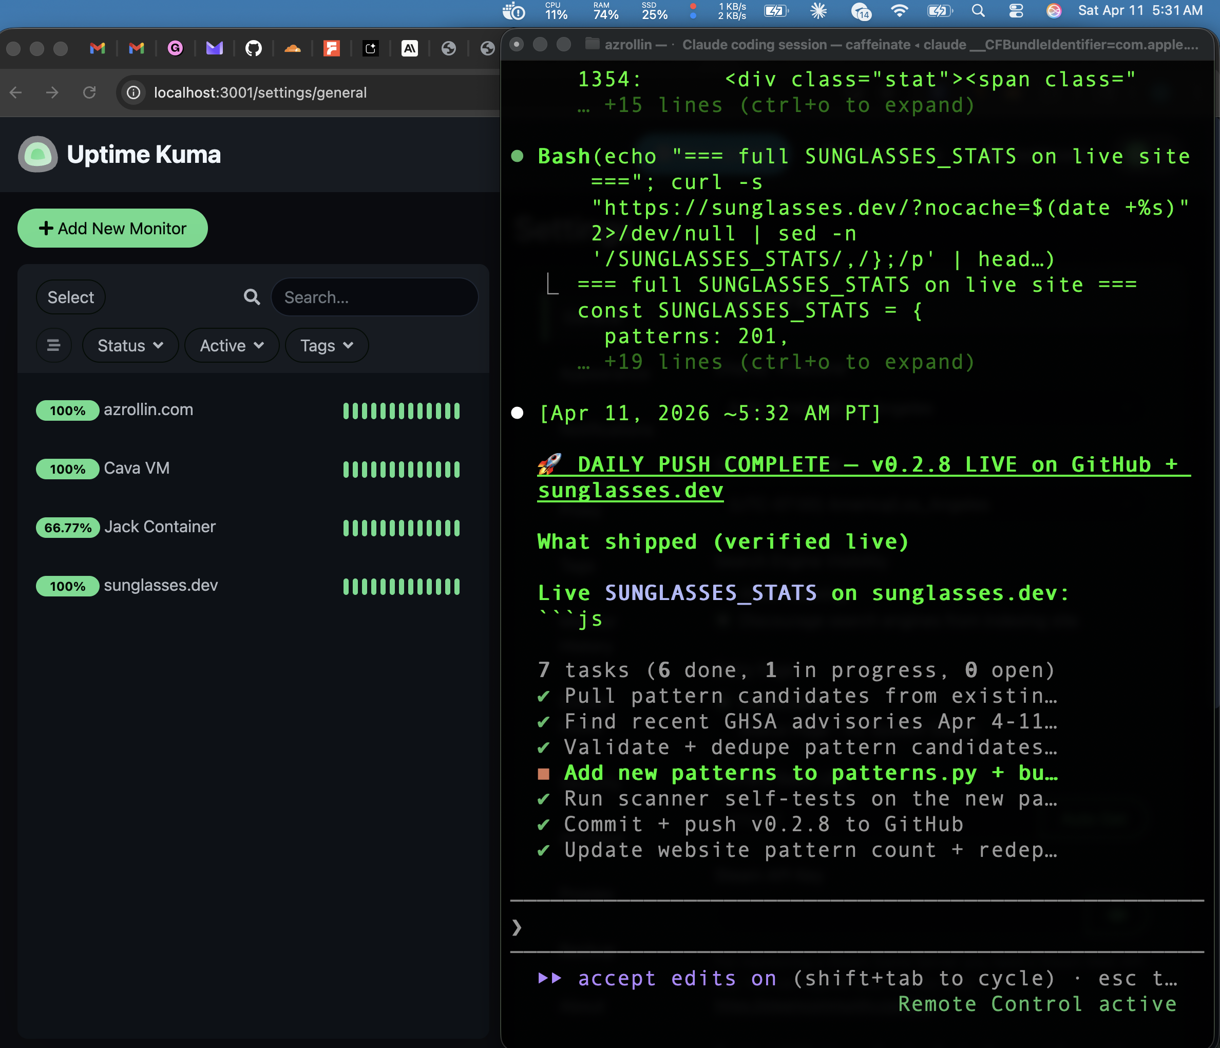Click the search magnifier icon

(x=252, y=297)
